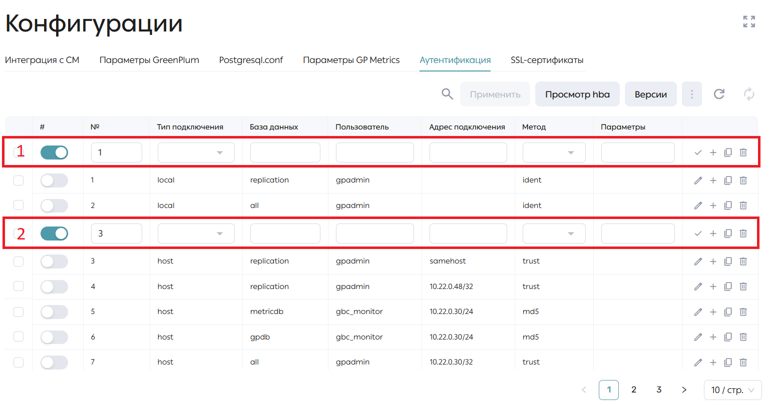
Task: Confirm first edited row with checkmark icon
Action: [698, 152]
